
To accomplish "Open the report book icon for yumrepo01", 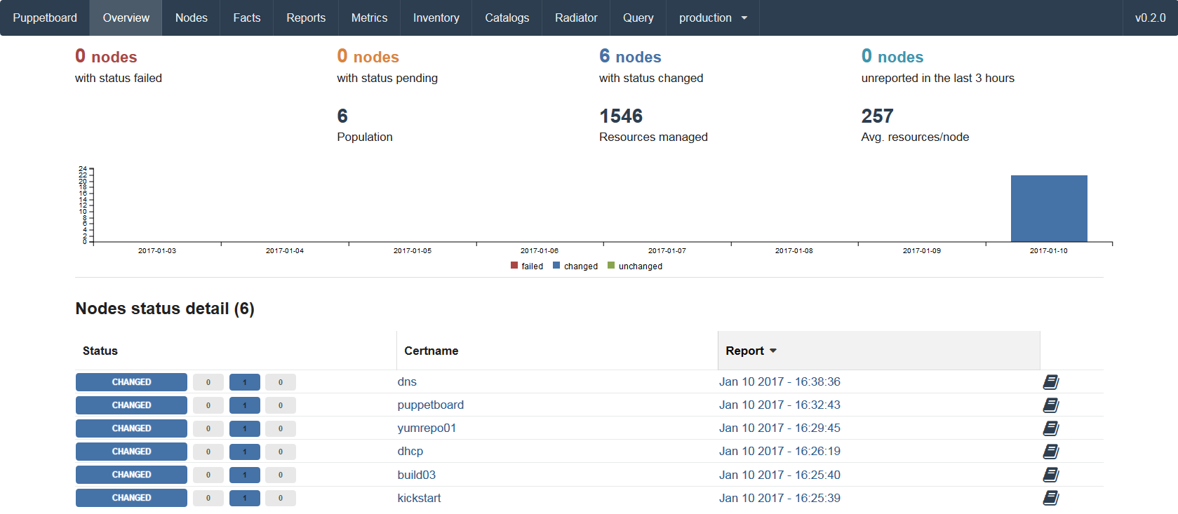I will point(1050,428).
